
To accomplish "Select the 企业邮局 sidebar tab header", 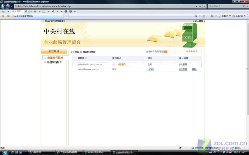I will 54,51.
